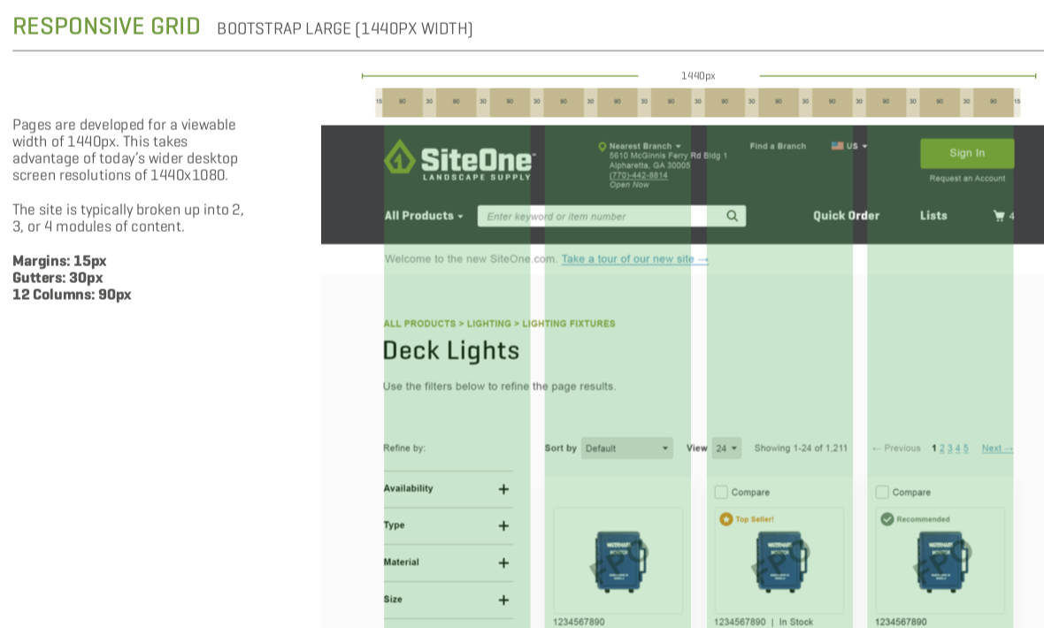Click the first product image without a badge
This screenshot has width=1044, height=628.
[x=619, y=562]
